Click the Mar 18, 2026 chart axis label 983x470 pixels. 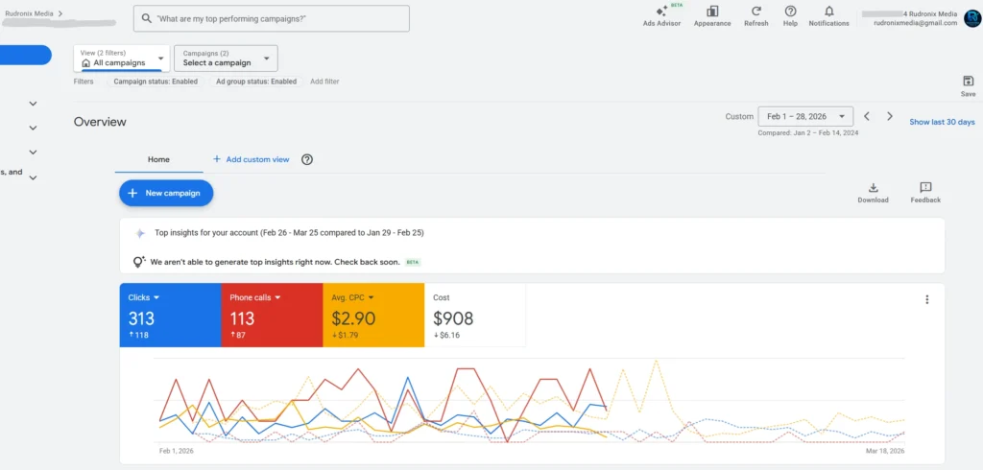pyautogui.click(x=886, y=451)
